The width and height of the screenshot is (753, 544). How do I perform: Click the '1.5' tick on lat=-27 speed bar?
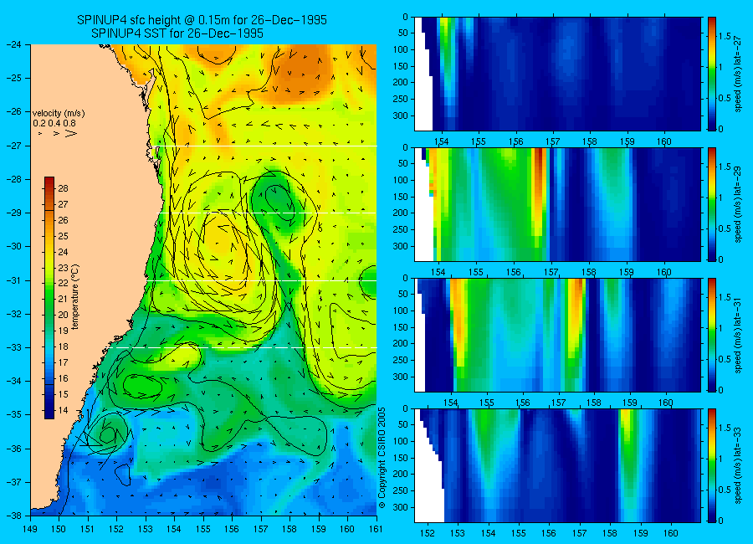point(725,36)
